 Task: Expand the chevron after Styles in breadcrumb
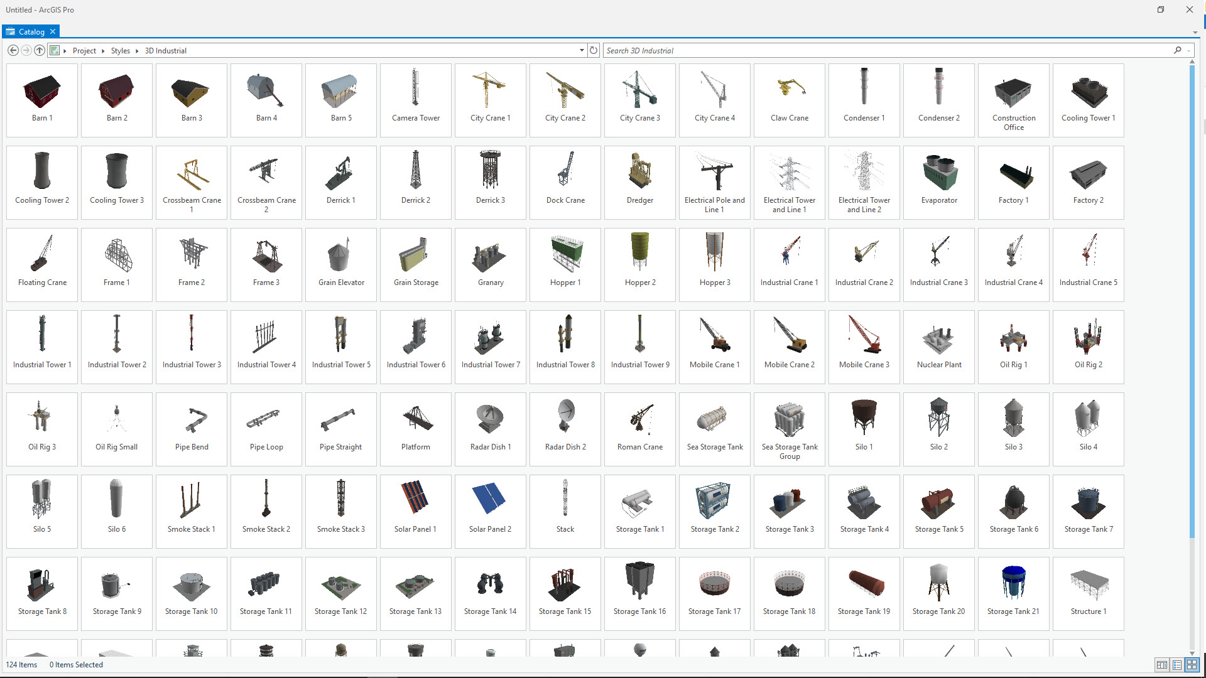[x=138, y=50]
